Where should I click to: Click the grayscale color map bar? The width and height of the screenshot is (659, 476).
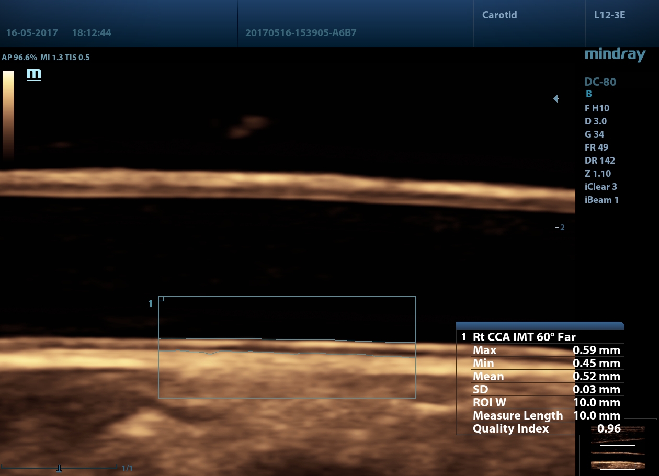[8, 115]
